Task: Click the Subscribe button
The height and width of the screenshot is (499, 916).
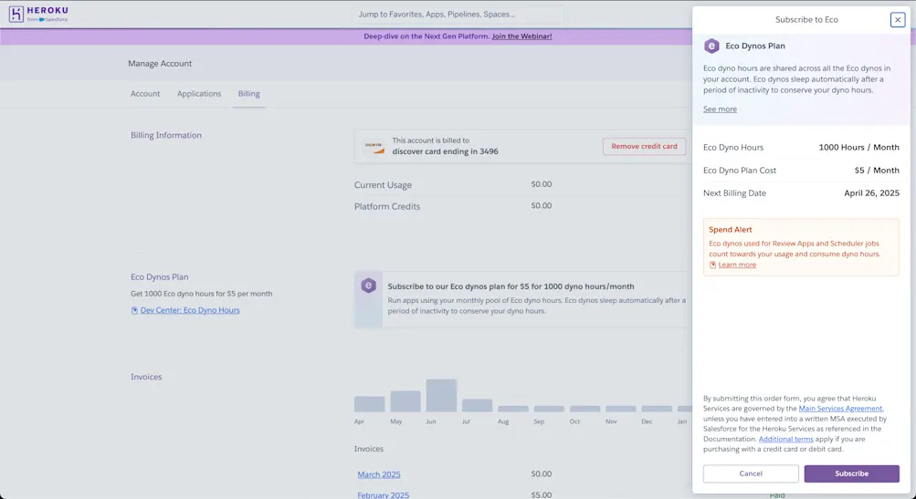Action: [x=852, y=473]
